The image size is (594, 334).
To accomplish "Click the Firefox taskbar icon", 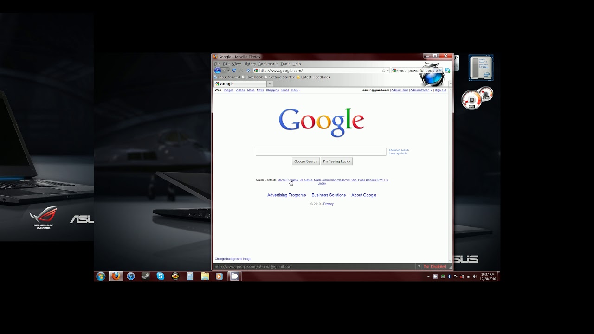I will click(x=116, y=276).
